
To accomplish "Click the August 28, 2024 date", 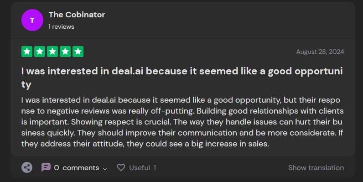I will click(x=320, y=52).
